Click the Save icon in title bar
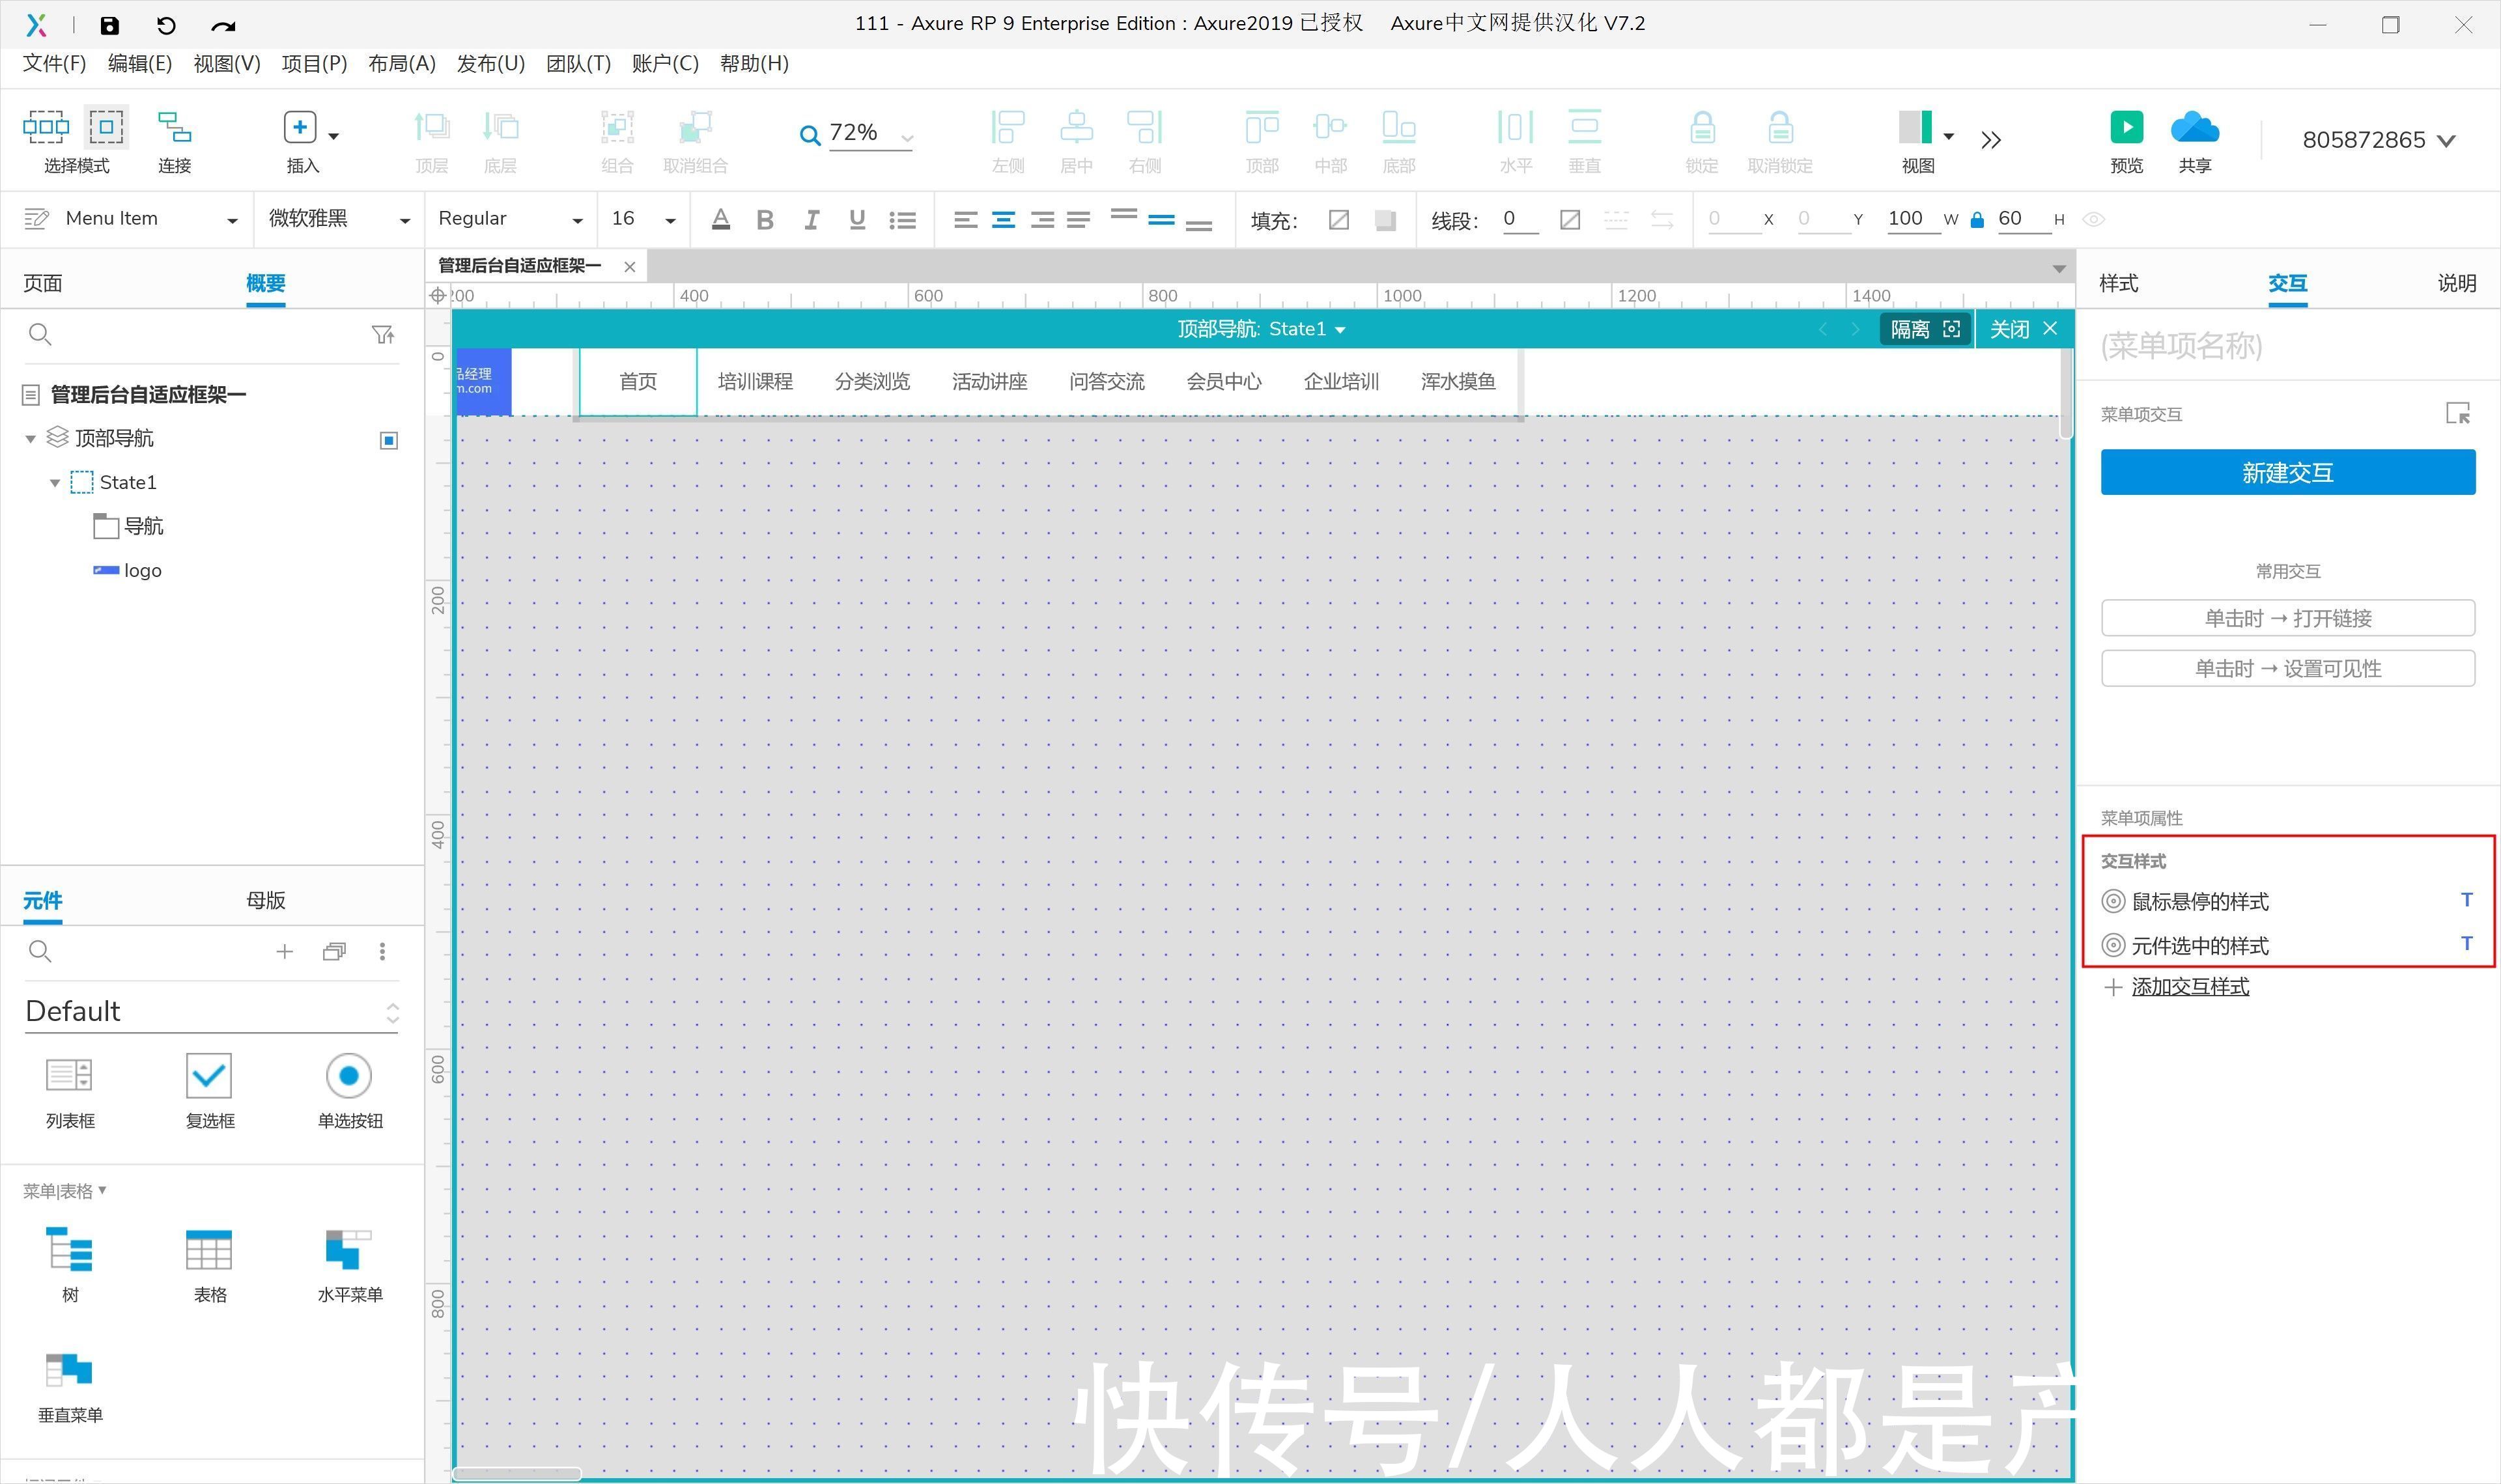2501x1484 pixels. pos(110,25)
